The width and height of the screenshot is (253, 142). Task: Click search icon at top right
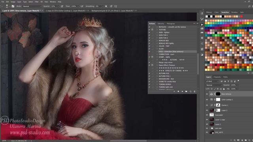(249, 6)
